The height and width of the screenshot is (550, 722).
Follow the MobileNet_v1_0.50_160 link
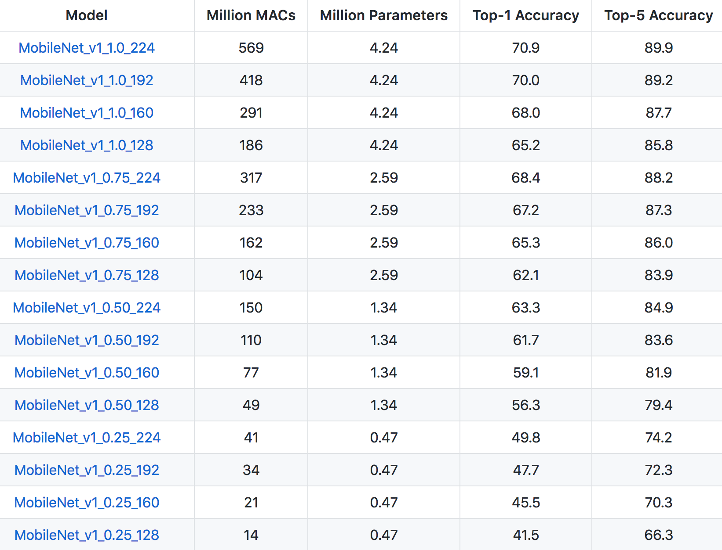point(87,373)
